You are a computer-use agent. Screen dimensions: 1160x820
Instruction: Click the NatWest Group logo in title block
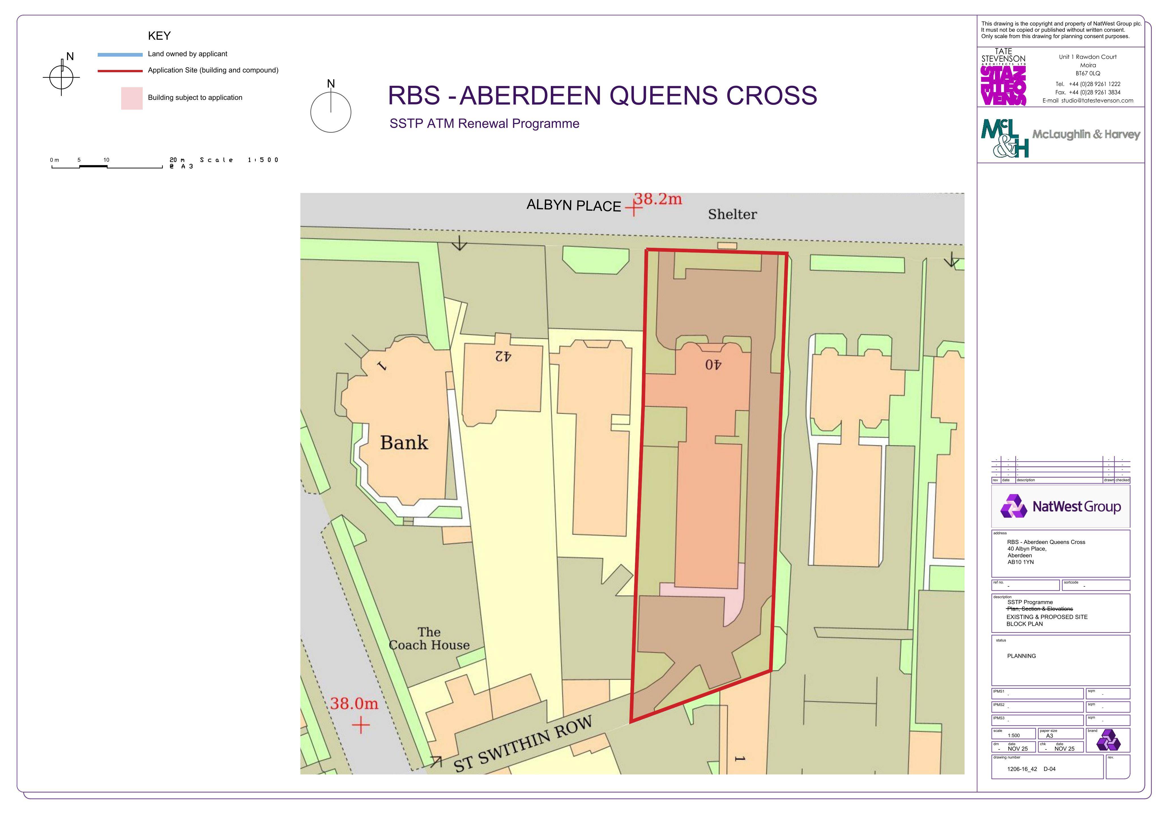1061,506
